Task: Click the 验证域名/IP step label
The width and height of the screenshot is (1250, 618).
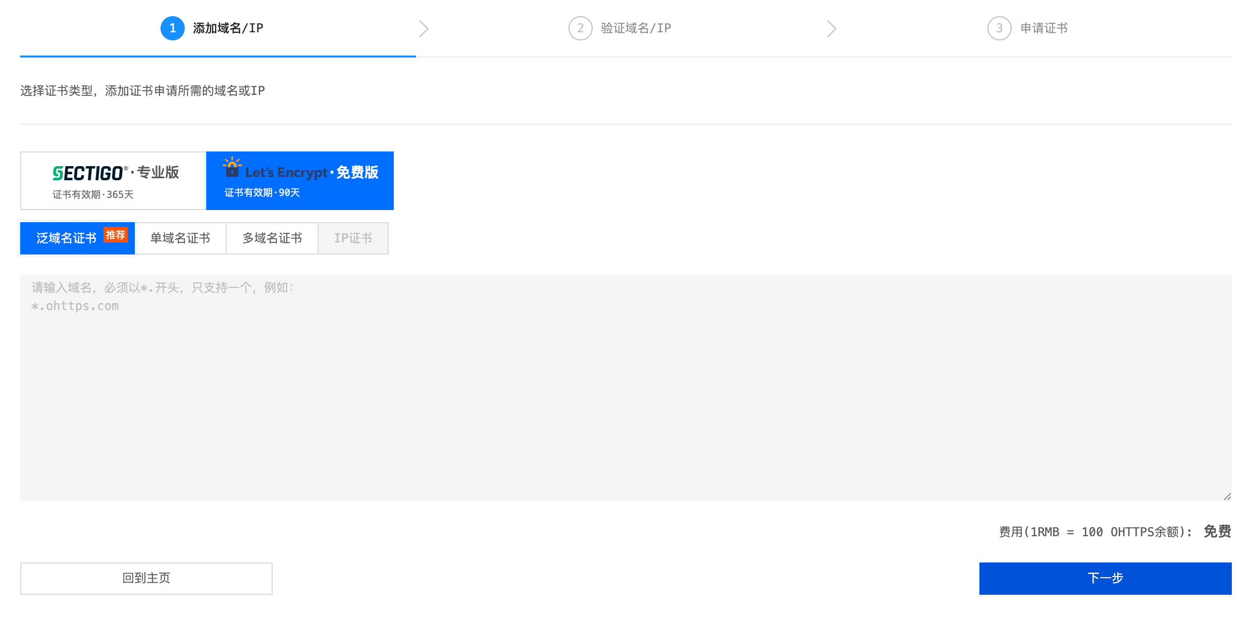Action: coord(636,28)
